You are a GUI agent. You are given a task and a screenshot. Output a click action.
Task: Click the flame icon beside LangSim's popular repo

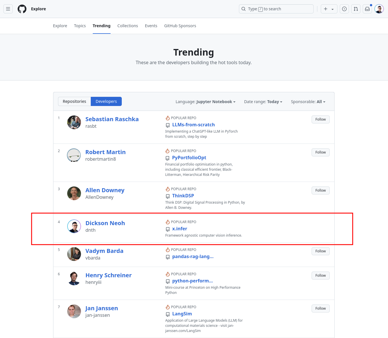167,307
